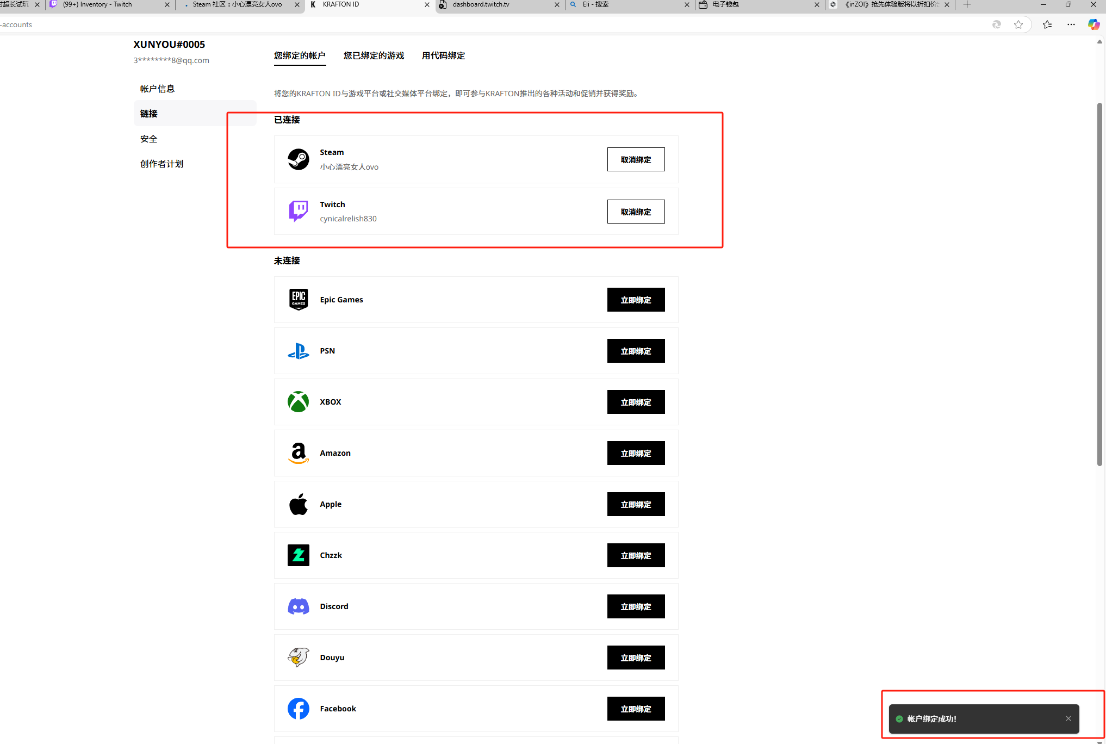Click the Douyu logo icon

tap(299, 658)
